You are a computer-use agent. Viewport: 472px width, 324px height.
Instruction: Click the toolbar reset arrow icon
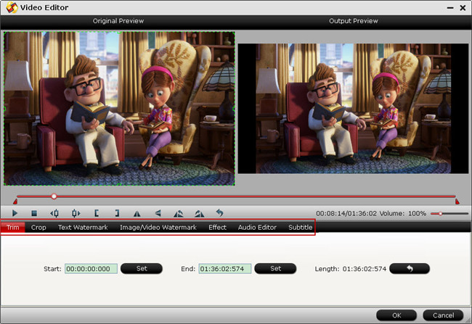[220, 213]
